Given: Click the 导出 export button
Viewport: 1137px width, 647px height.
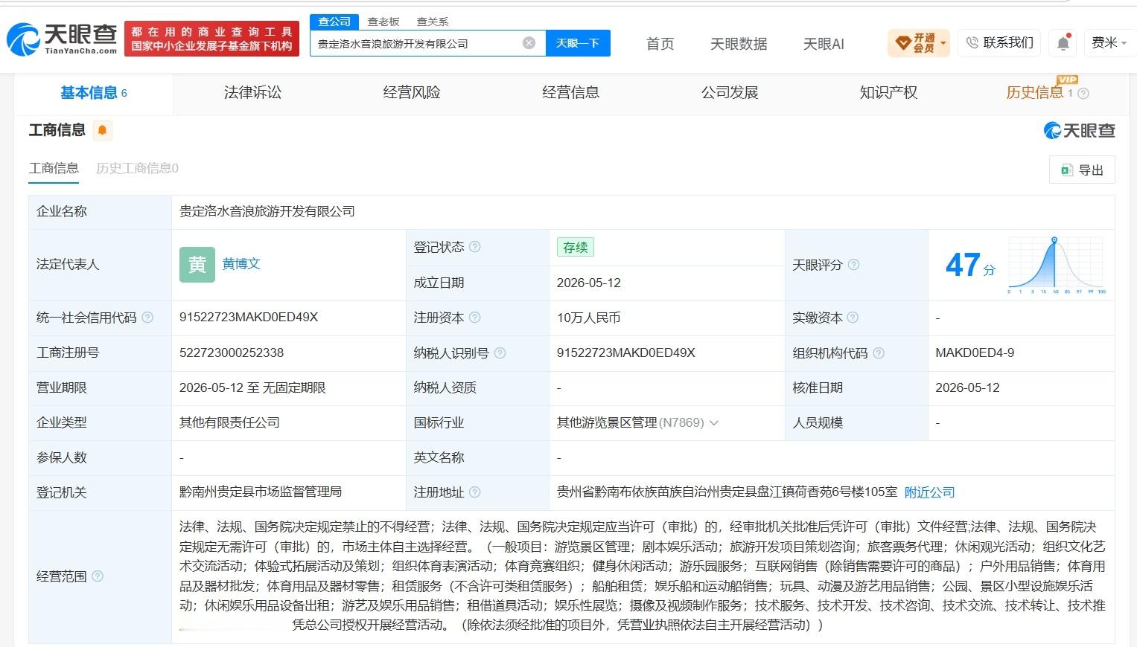Looking at the screenshot, I should click(1082, 170).
